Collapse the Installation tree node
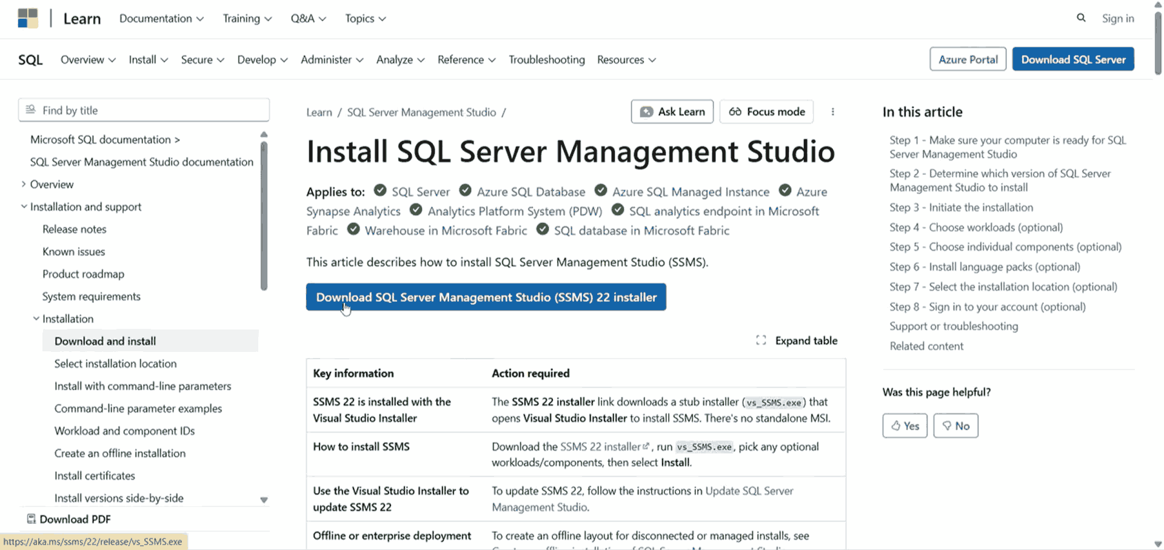This screenshot has height=550, width=1164. point(36,319)
